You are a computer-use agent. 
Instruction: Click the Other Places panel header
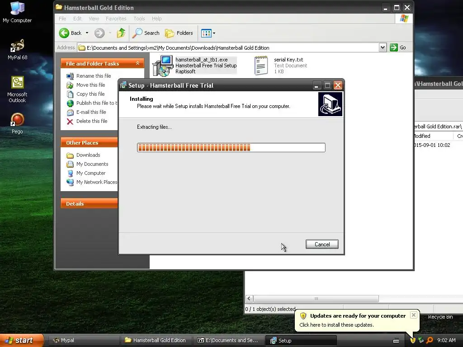click(x=89, y=142)
